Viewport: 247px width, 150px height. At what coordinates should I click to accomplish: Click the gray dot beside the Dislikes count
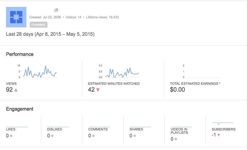click(x=52, y=136)
